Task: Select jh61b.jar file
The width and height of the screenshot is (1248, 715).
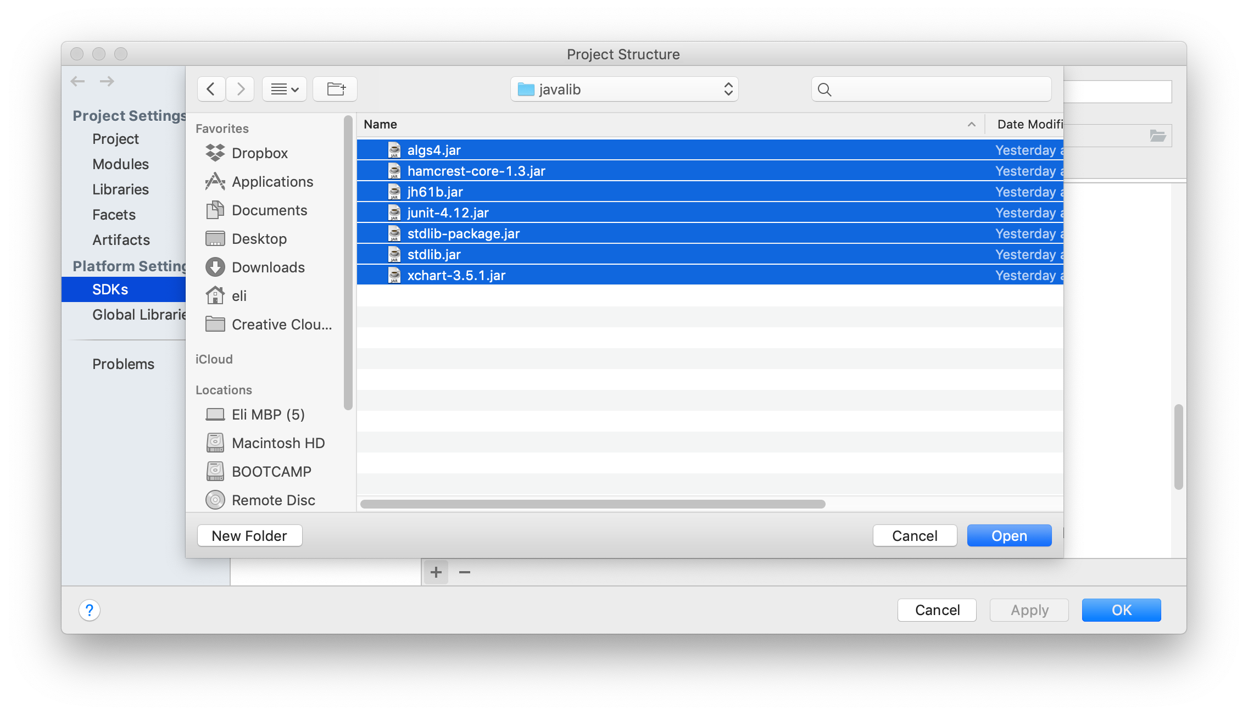Action: pyautogui.click(x=710, y=192)
